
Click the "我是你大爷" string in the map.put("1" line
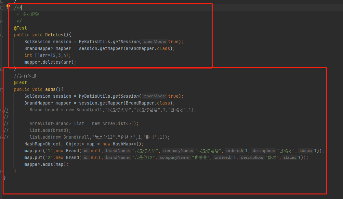(x=145, y=151)
